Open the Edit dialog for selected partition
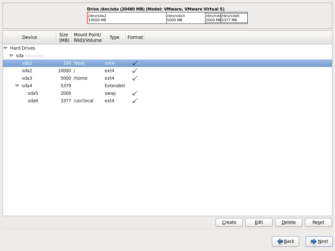 pyautogui.click(x=259, y=222)
